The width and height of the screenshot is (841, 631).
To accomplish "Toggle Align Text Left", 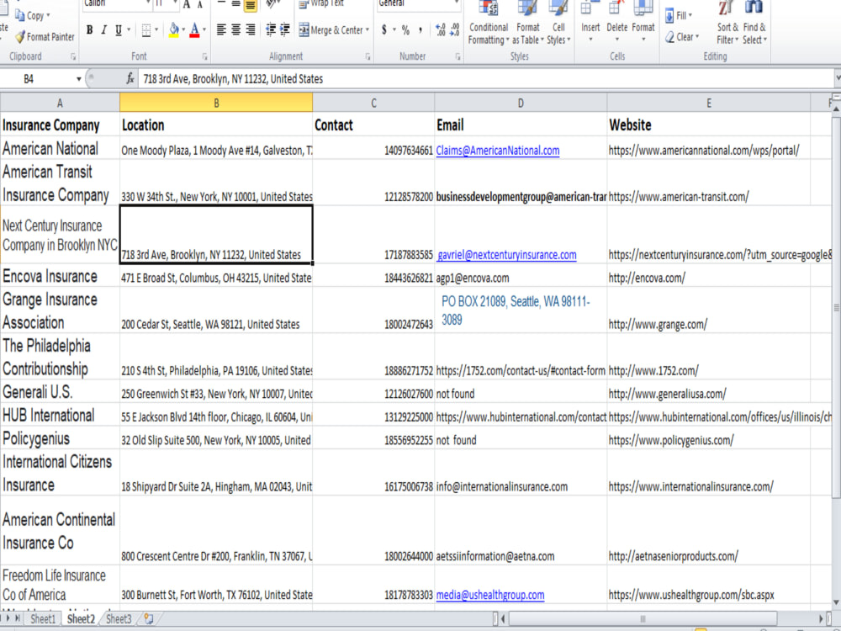I will 221,30.
